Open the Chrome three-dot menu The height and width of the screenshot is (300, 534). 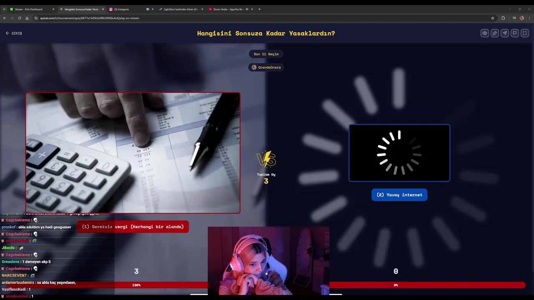(x=529, y=18)
